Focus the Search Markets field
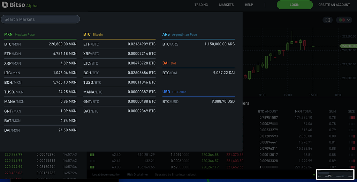Screen dimensions: 357x182 pos(40,19)
